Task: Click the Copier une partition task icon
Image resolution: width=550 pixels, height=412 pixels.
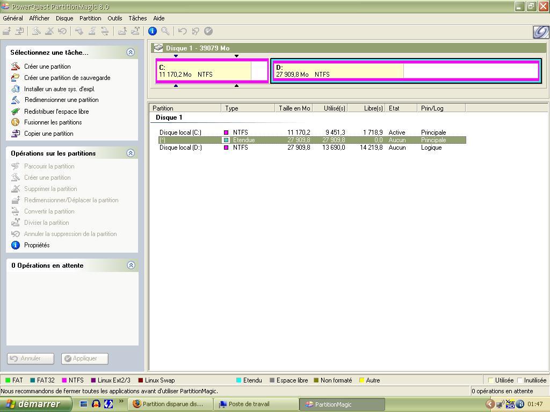Action: click(16, 134)
